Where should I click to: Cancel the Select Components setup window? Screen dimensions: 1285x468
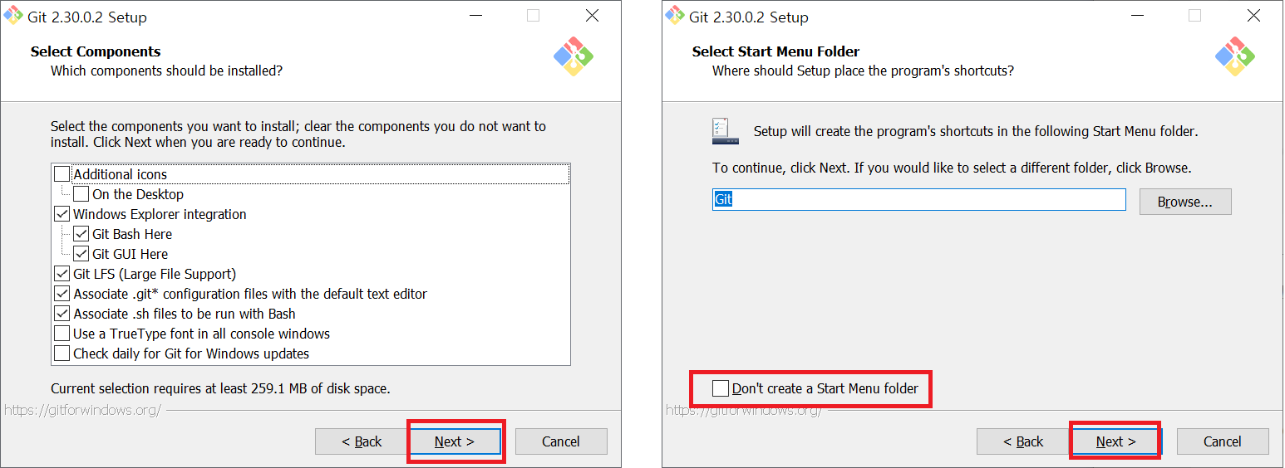(x=561, y=441)
